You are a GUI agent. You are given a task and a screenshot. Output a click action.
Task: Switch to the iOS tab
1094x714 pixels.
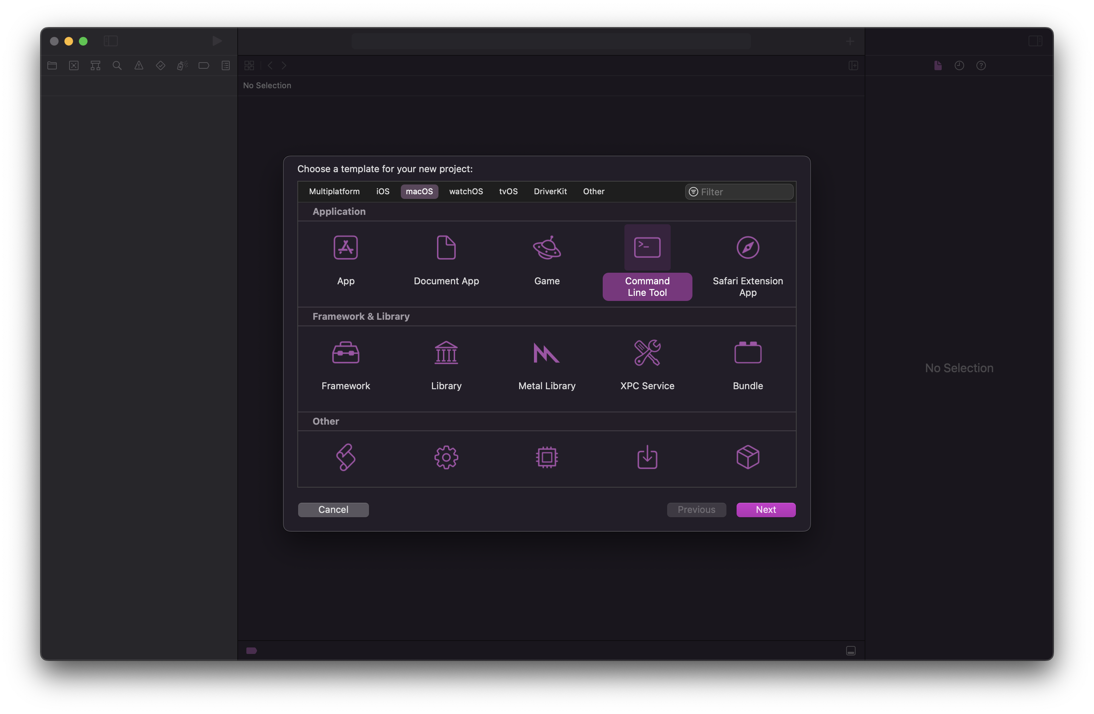382,191
